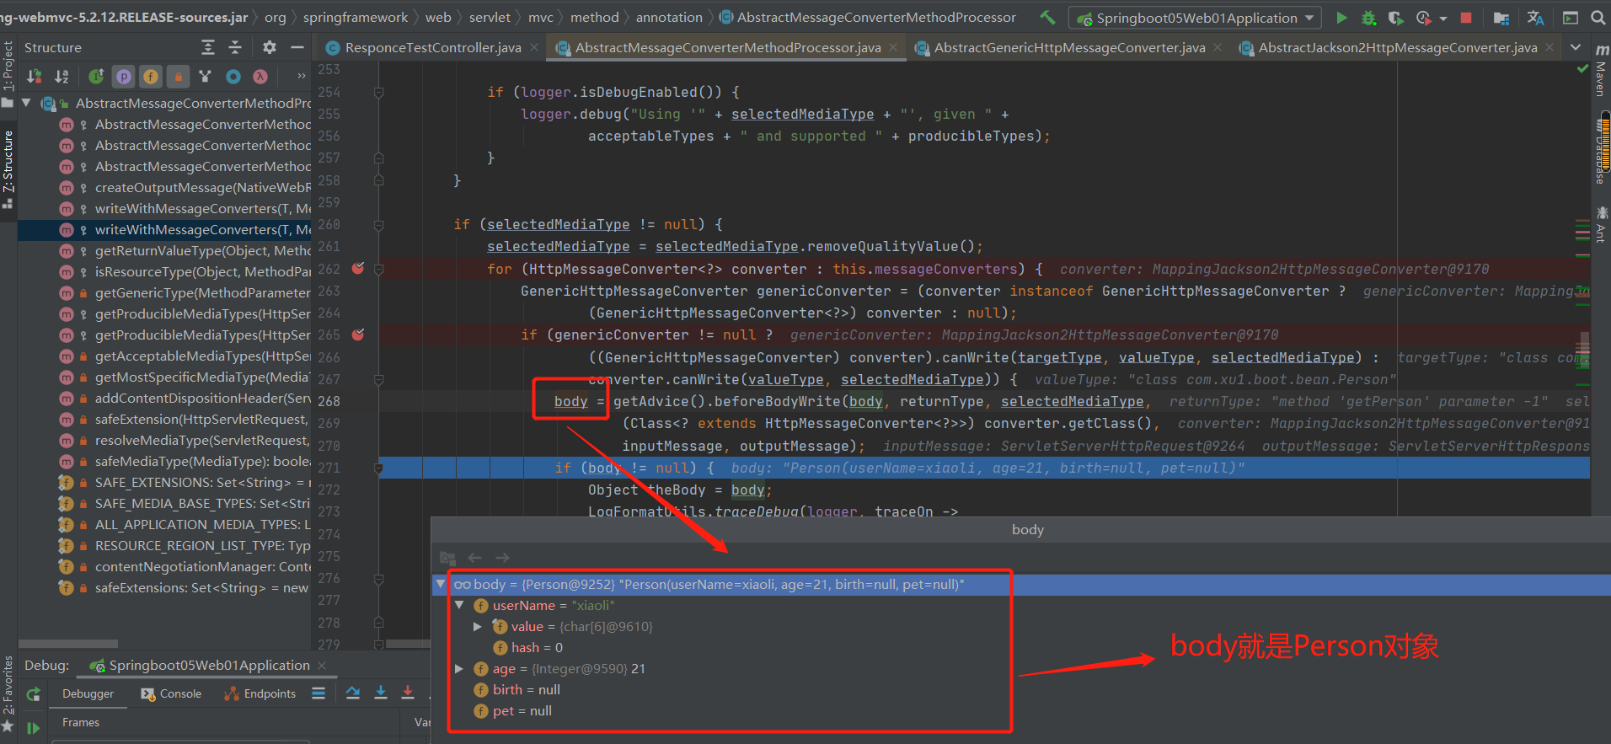Toggle Show non-public lock button

pos(178,77)
